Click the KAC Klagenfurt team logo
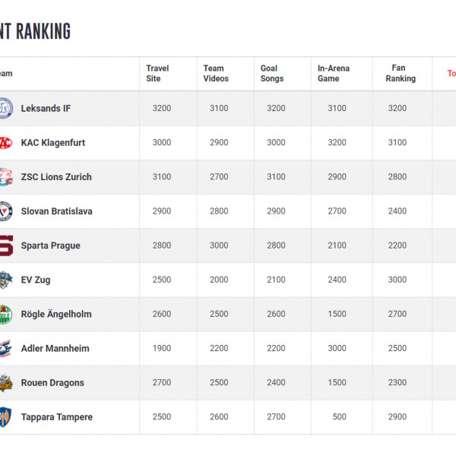The height and width of the screenshot is (456, 456). pos(5,143)
